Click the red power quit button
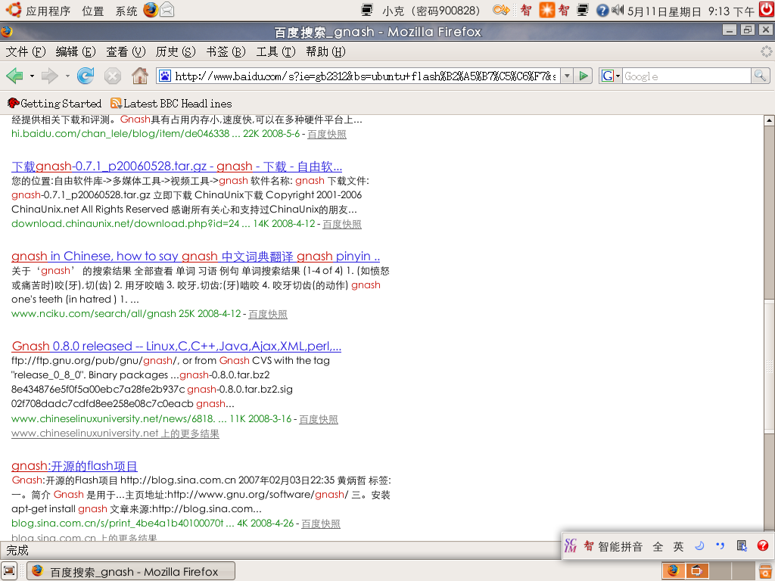Image resolution: width=775 pixels, height=581 pixels. tap(767, 10)
